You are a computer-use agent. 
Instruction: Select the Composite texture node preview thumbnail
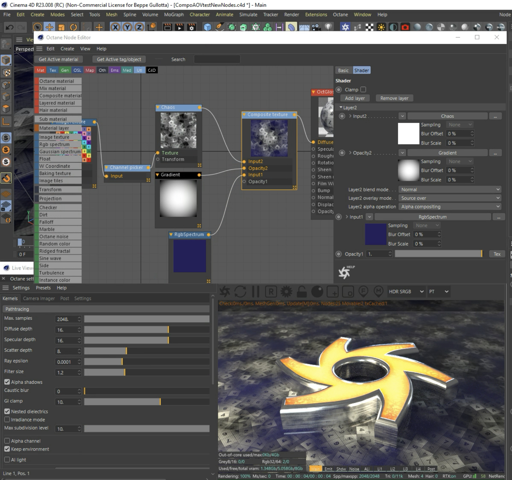click(269, 138)
